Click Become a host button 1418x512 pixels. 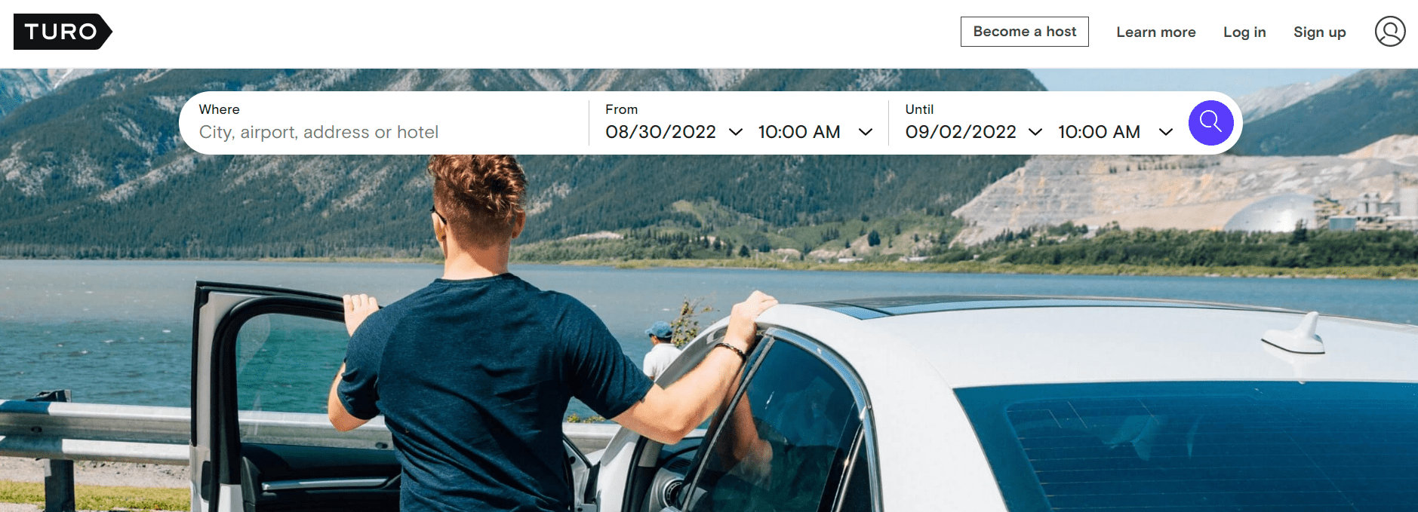pos(1024,32)
